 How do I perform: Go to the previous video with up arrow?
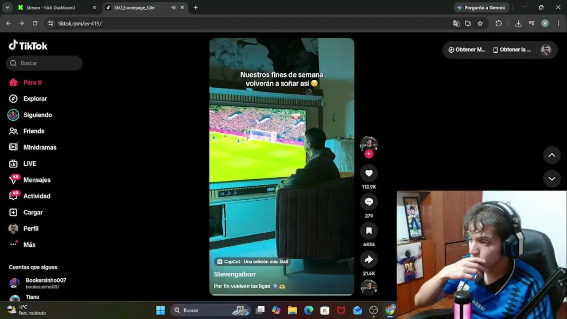552,155
